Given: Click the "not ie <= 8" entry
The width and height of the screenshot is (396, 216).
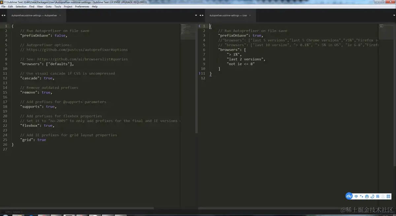Looking at the screenshot, I should click(241, 64).
